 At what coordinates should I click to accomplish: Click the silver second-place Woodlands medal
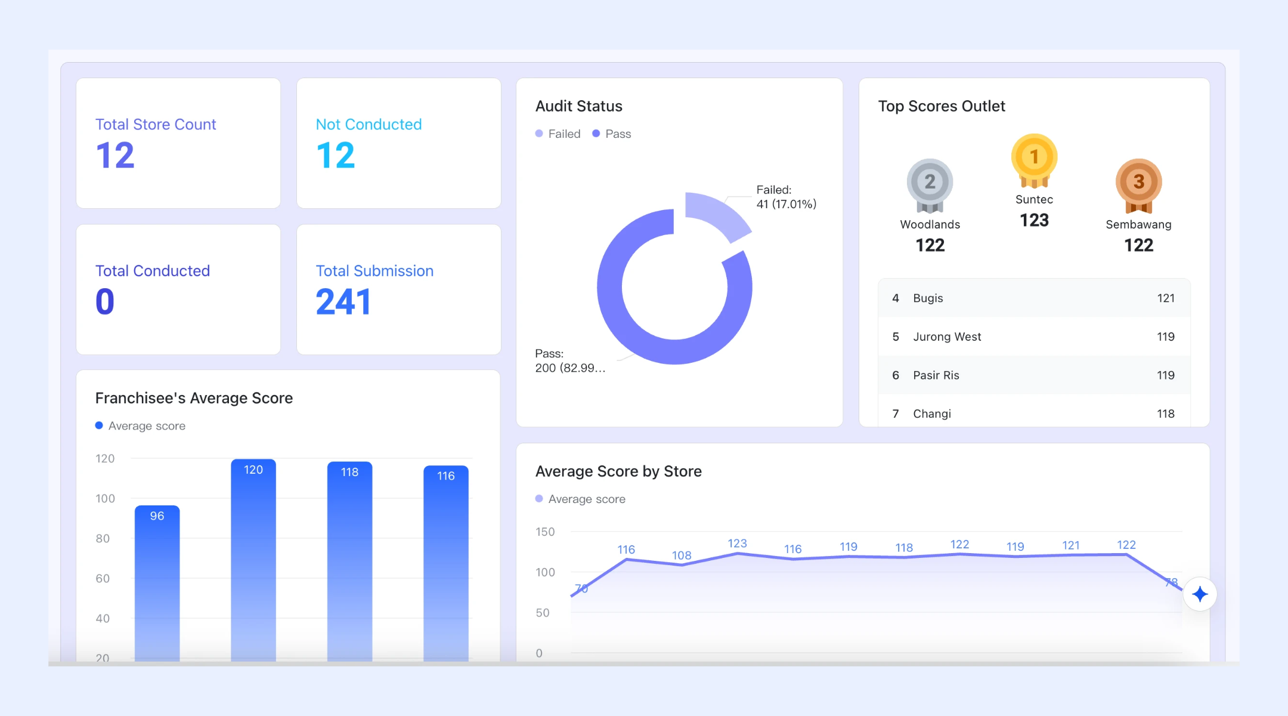point(930,186)
